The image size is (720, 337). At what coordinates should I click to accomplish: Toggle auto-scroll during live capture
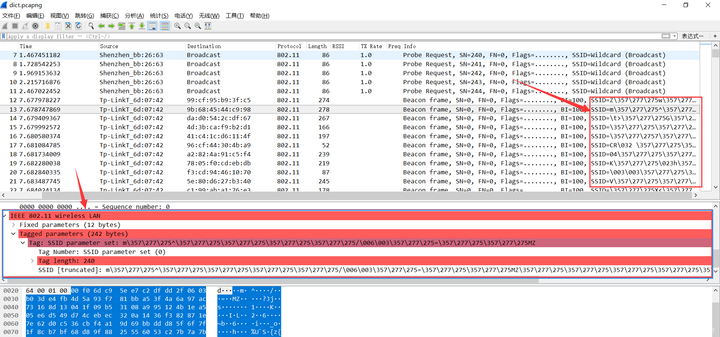pyautogui.click(x=152, y=26)
